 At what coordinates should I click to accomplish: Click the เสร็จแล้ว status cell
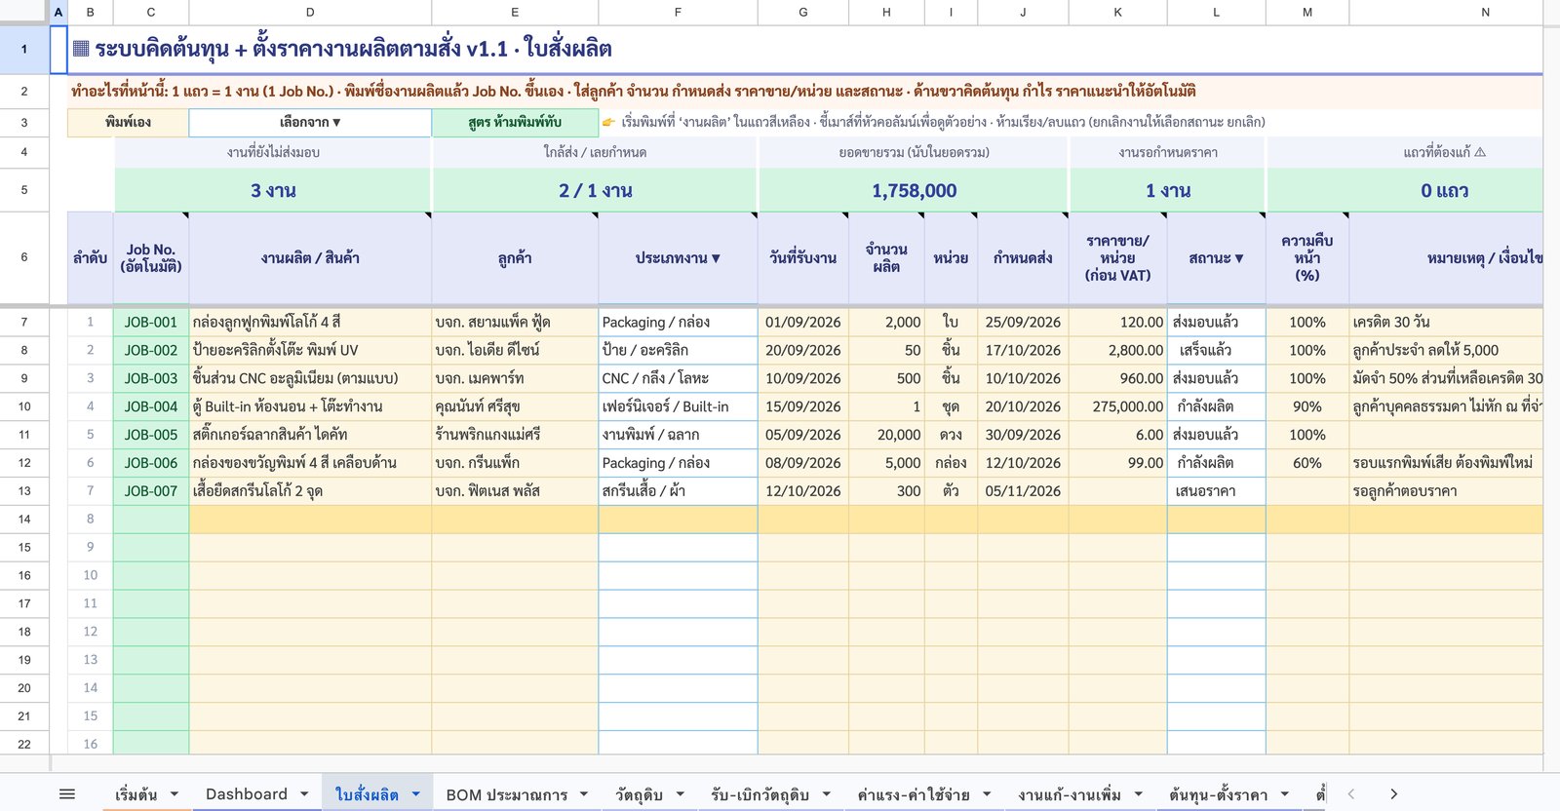1216,351
